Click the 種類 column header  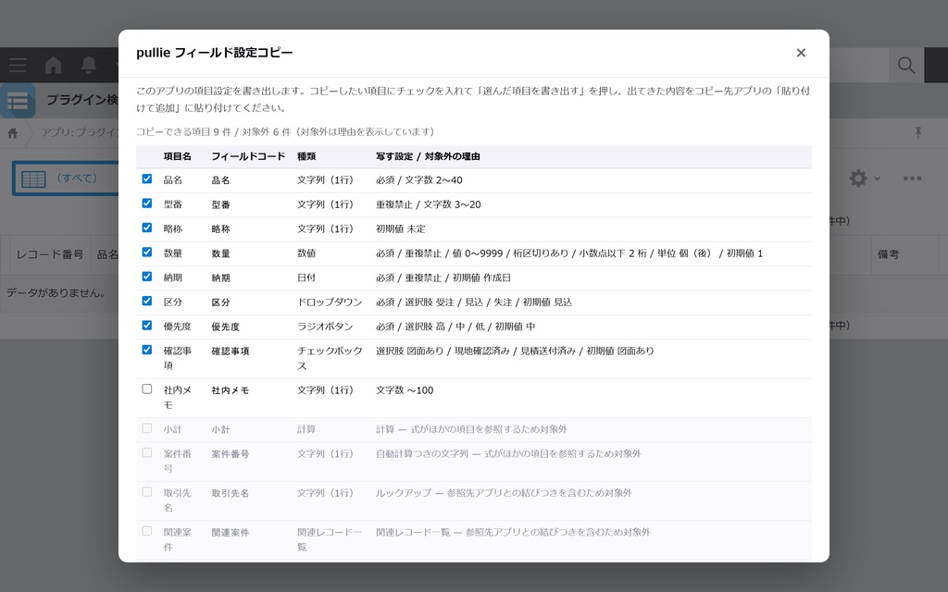[x=306, y=156]
